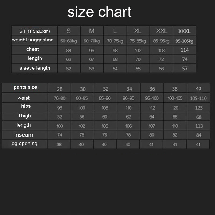This screenshot has height=215, width=215.
Task: Click the "pants size" row label
Action: point(25,87)
